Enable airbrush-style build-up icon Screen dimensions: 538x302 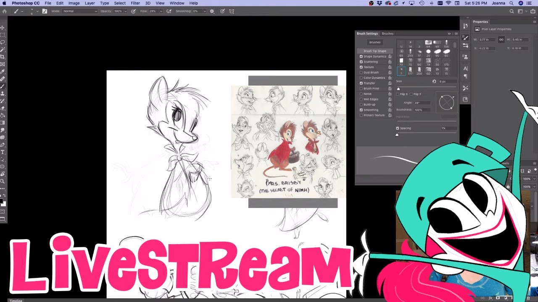click(169, 11)
